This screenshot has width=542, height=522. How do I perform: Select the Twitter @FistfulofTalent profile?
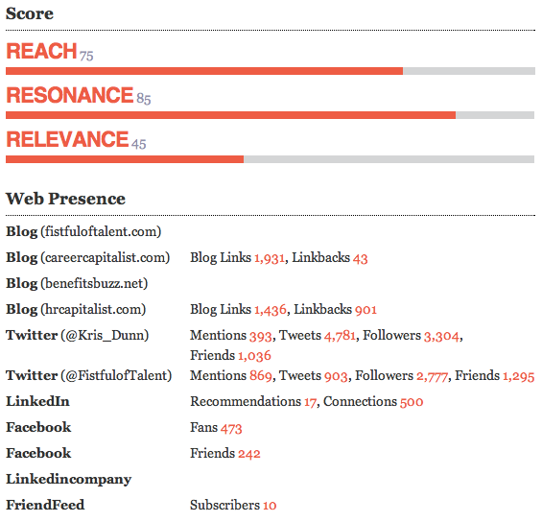[x=89, y=375]
